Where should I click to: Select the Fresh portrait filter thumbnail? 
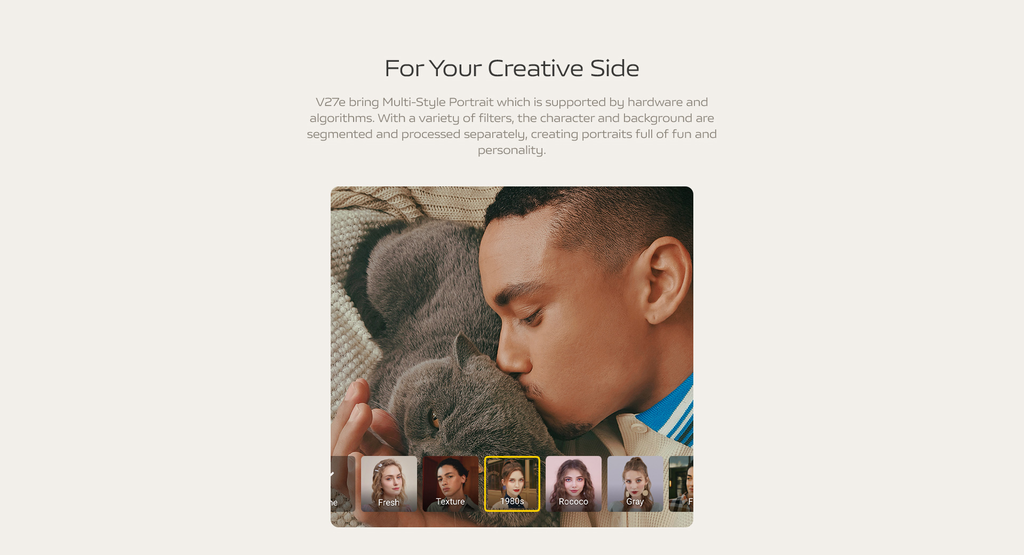[389, 484]
